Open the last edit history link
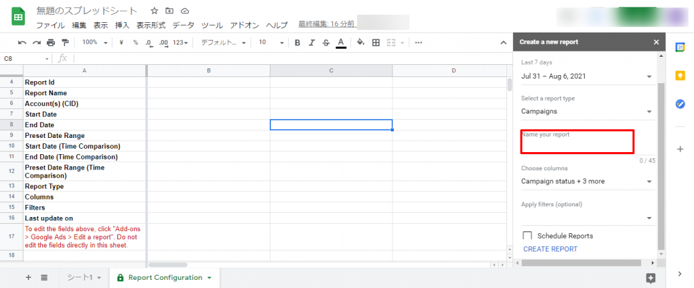The width and height of the screenshot is (694, 288). point(326,24)
